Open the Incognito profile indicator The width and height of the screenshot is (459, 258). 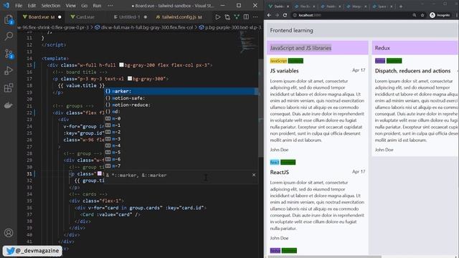coord(440,15)
